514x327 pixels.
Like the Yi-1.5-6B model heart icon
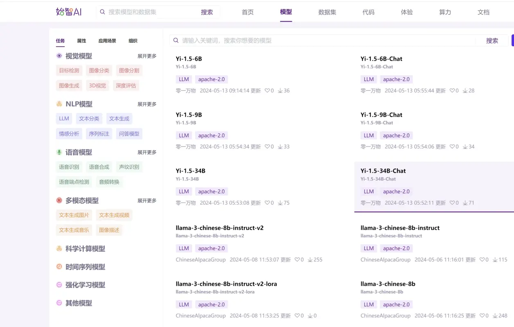267,90
